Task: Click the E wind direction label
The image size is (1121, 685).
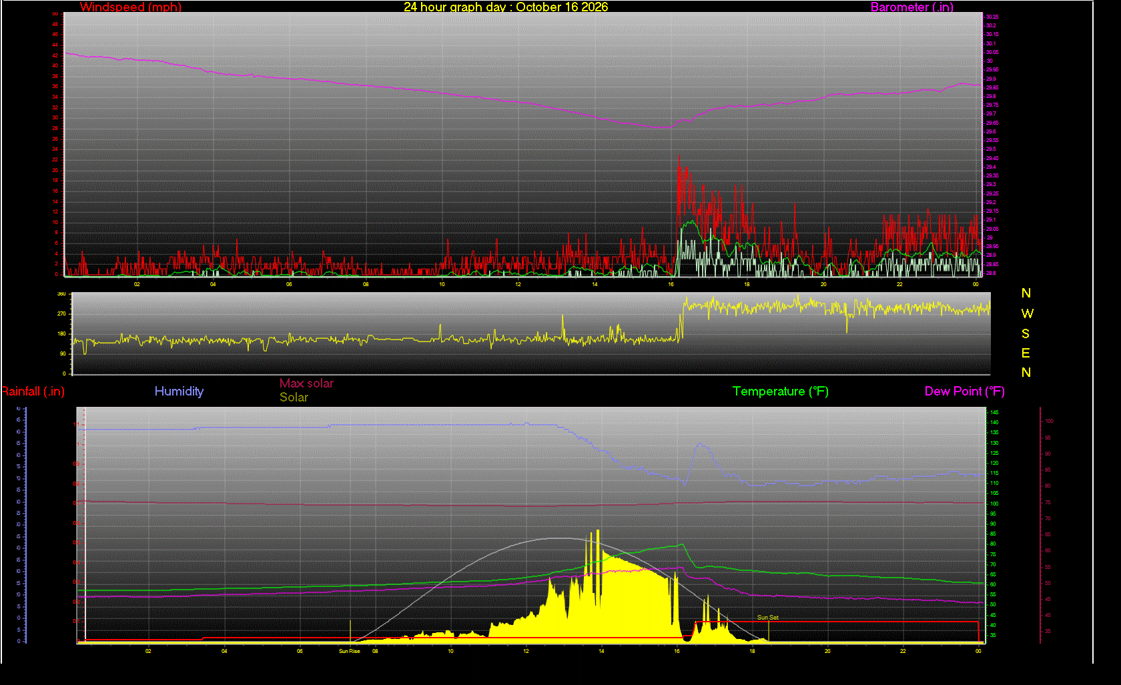Action: [x=1026, y=353]
